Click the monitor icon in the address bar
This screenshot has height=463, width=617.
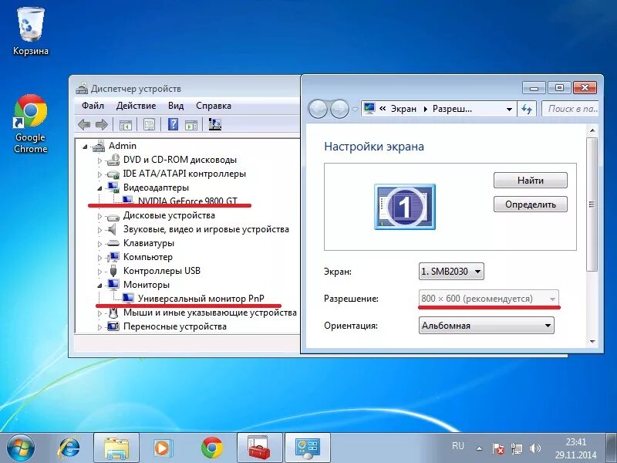369,108
